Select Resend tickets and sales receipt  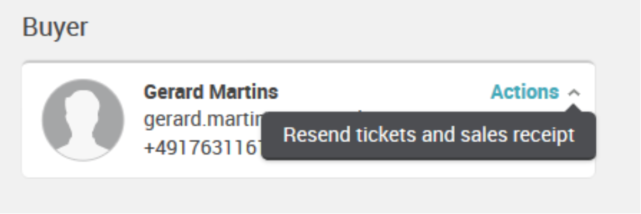click(x=429, y=135)
